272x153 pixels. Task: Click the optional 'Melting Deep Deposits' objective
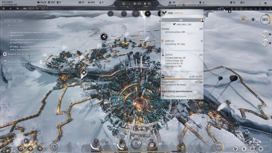[32, 48]
